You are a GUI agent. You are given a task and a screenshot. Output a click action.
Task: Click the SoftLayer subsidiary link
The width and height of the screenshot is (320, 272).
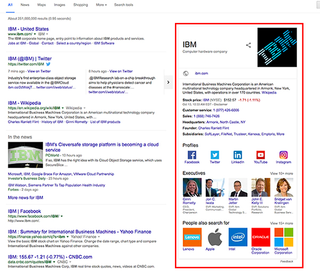pos(212,134)
